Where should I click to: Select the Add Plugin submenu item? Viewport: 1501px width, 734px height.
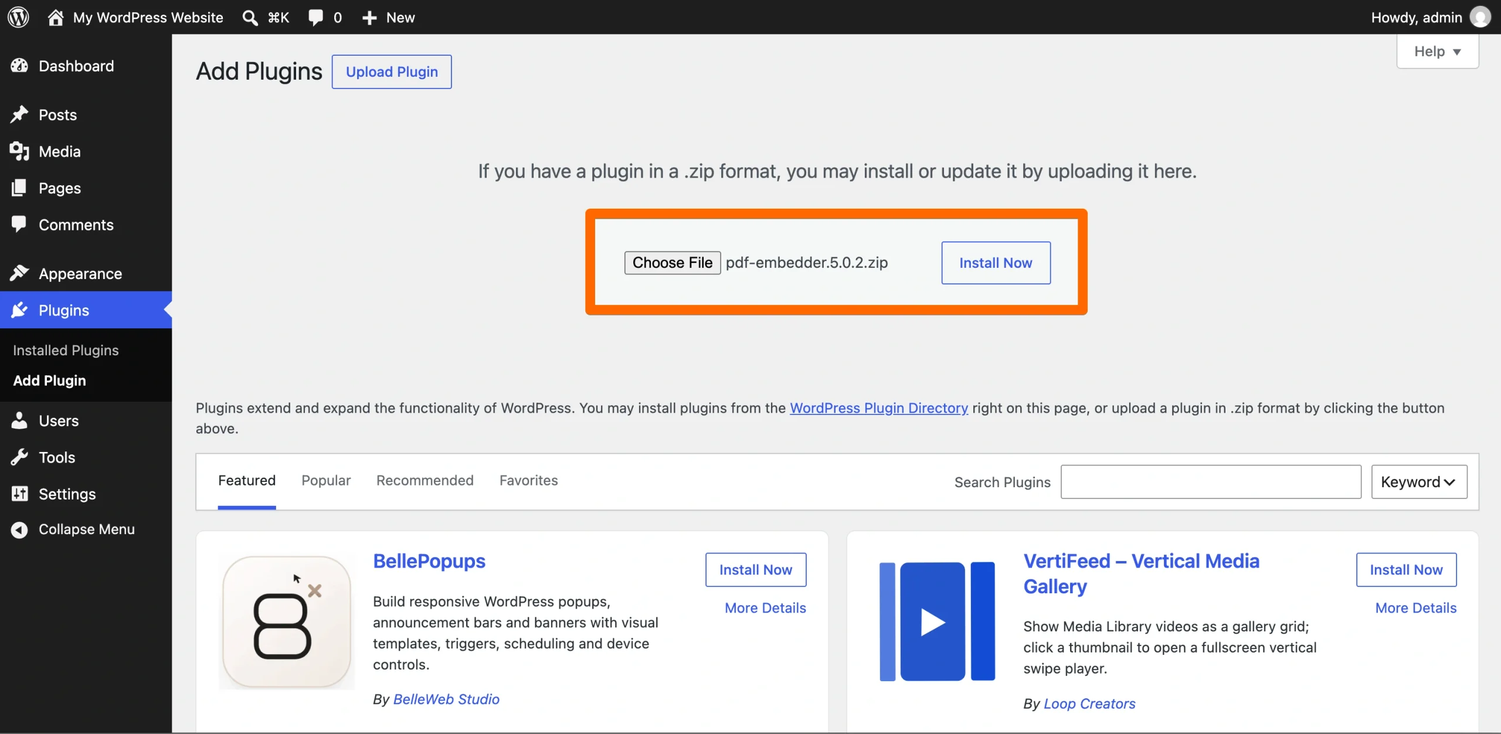pyautogui.click(x=49, y=380)
